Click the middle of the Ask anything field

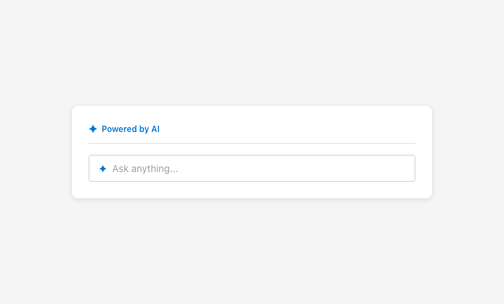tap(252, 169)
